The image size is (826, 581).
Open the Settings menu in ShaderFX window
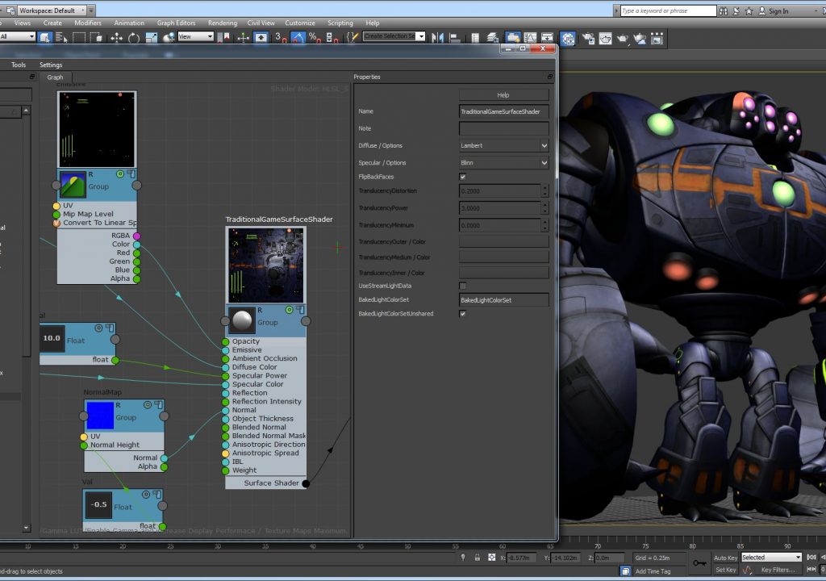tap(51, 65)
